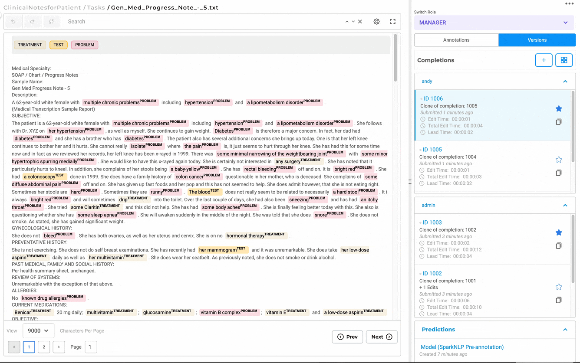This screenshot has width=580, height=363.
Task: Add a new completion with plus button
Action: pyautogui.click(x=544, y=60)
